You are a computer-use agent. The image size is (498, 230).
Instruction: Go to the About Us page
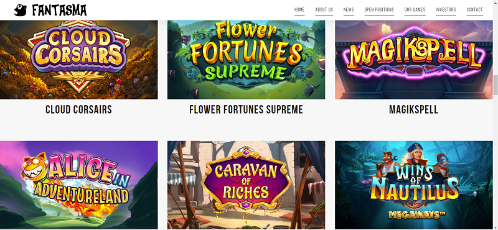tap(324, 10)
